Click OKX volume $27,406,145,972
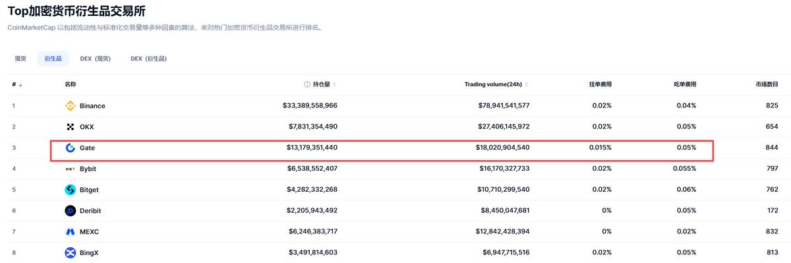The height and width of the screenshot is (263, 791). pyautogui.click(x=504, y=127)
